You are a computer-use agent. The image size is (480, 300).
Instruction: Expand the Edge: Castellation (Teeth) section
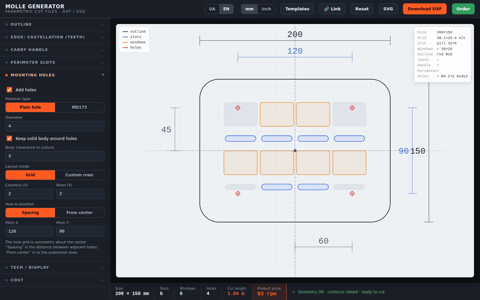point(55,37)
